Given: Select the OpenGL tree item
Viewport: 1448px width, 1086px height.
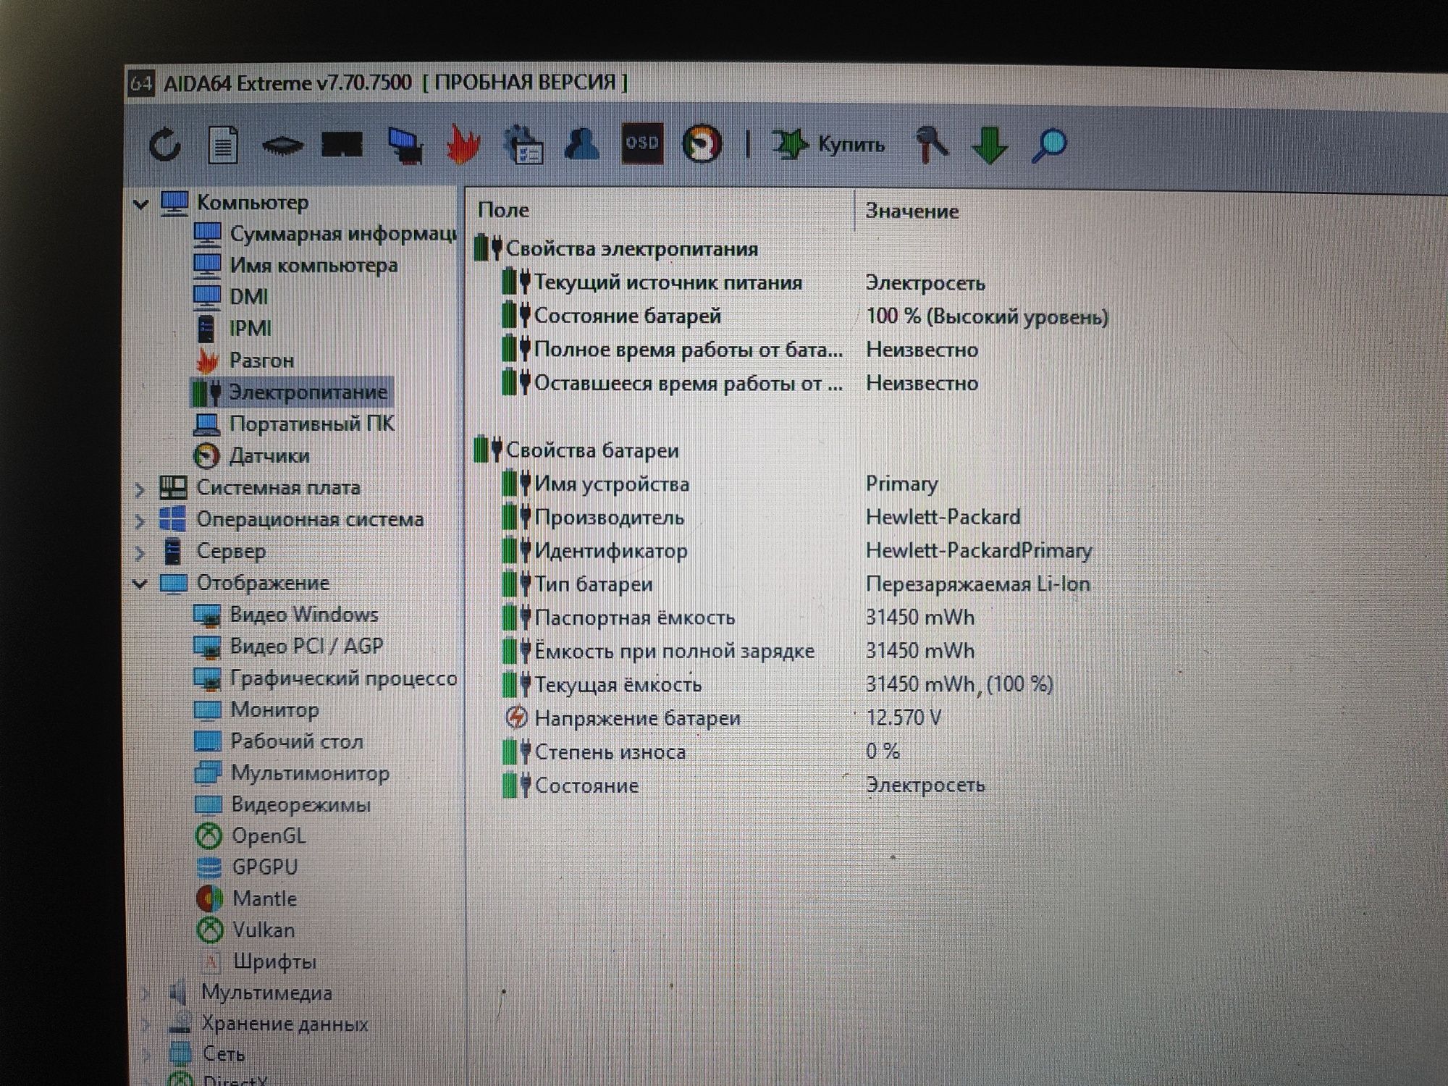Looking at the screenshot, I should tap(251, 836).
